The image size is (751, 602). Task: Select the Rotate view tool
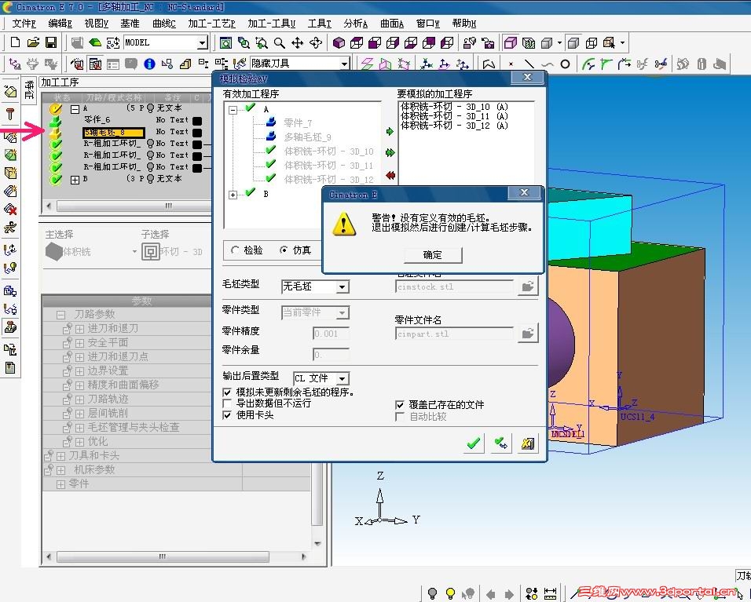tap(316, 43)
